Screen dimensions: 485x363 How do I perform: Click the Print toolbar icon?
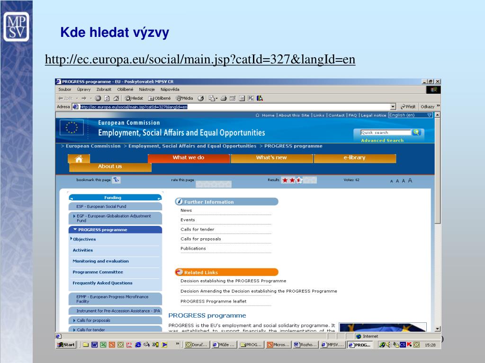point(224,98)
